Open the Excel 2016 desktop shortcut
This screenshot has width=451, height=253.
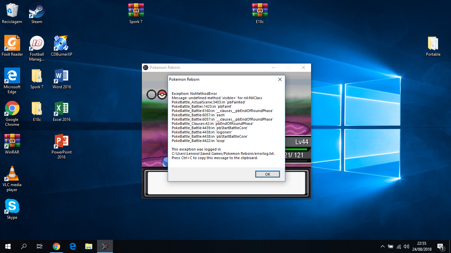coord(61,109)
